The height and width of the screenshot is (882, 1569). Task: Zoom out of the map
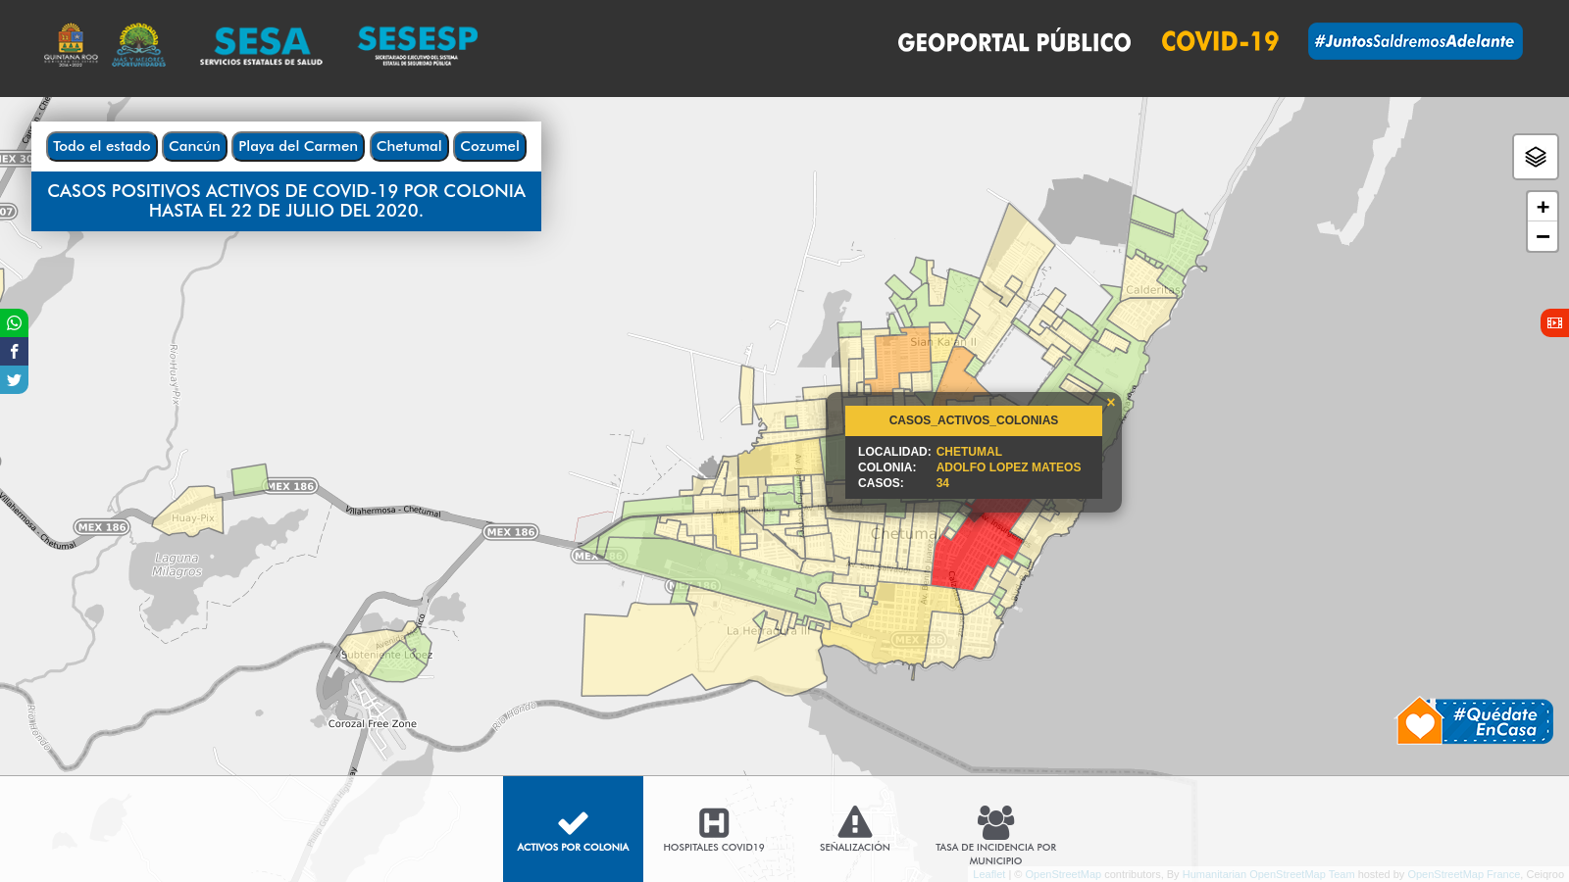pyautogui.click(x=1542, y=237)
